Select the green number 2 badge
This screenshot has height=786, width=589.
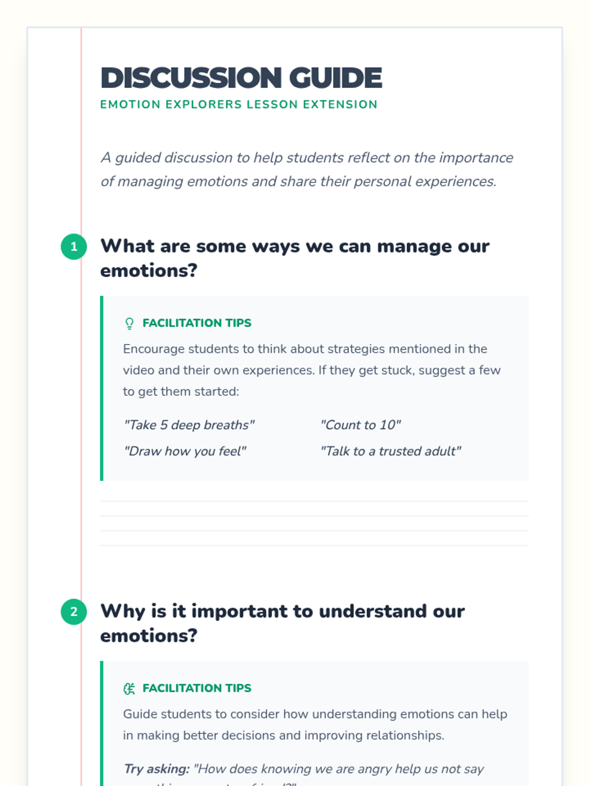[74, 612]
